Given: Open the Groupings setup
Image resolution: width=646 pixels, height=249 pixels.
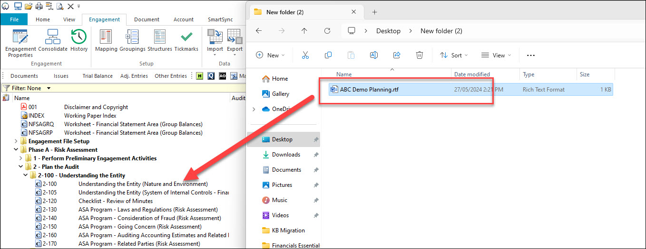Looking at the screenshot, I should [x=132, y=40].
